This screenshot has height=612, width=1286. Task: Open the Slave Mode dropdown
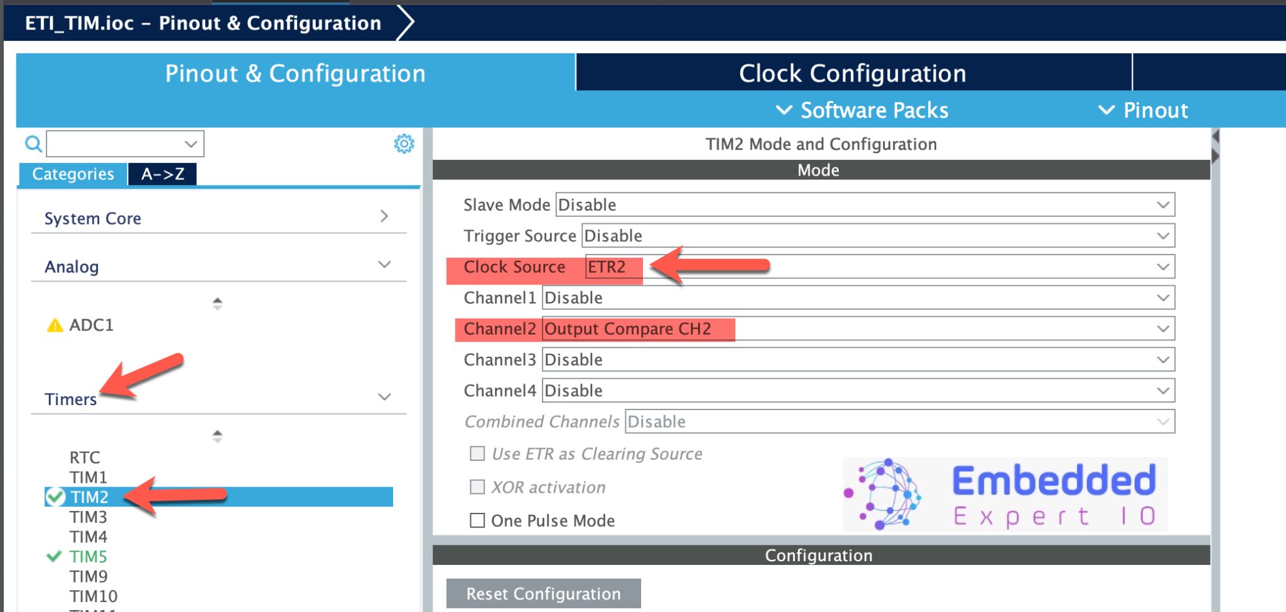point(1162,204)
